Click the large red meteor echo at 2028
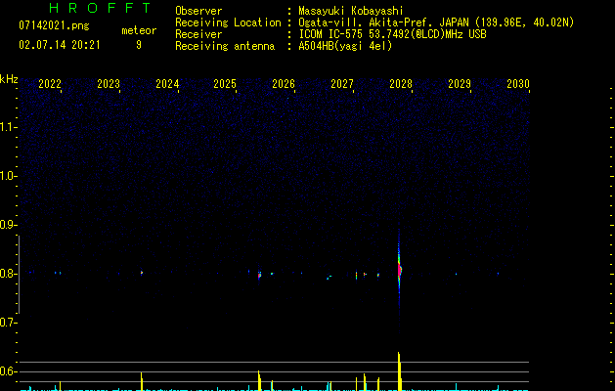615x391 pixels. 399,270
